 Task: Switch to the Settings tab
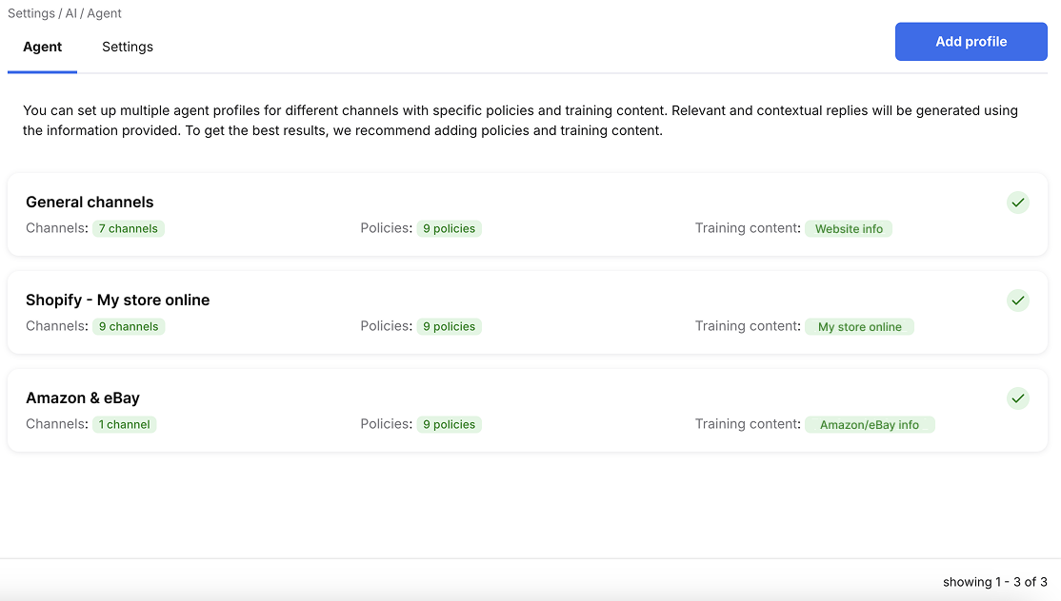128,47
